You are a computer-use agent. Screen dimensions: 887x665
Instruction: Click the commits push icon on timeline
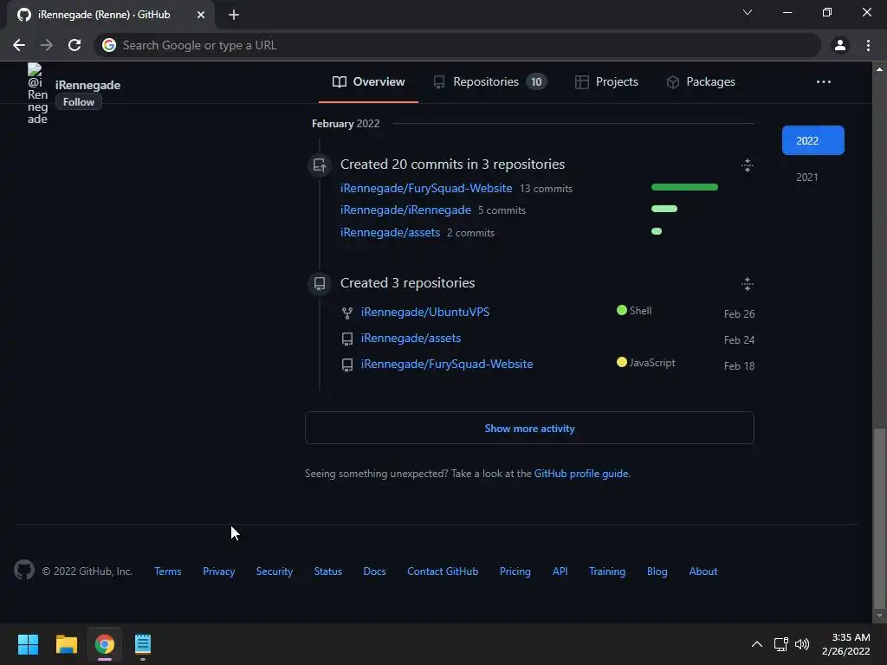point(320,165)
